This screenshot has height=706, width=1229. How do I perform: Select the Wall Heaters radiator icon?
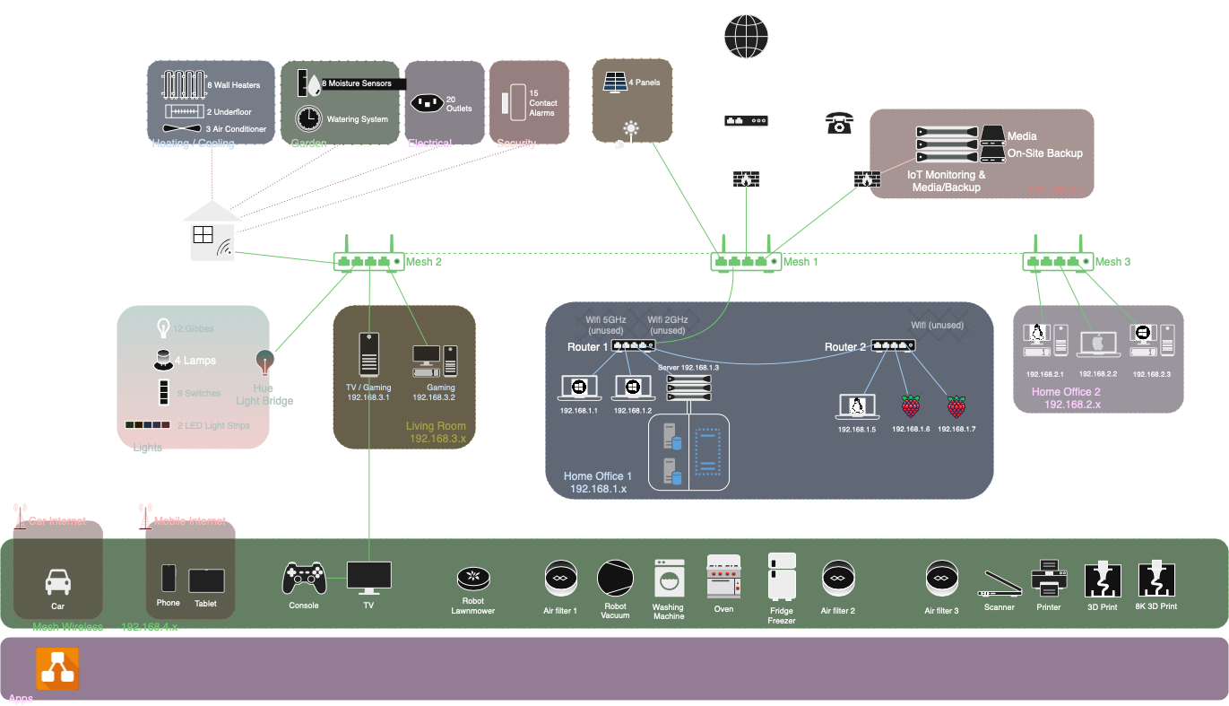[x=183, y=84]
